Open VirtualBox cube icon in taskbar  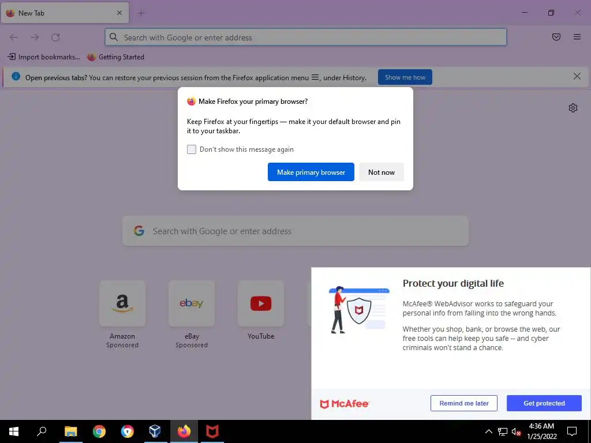coord(155,431)
